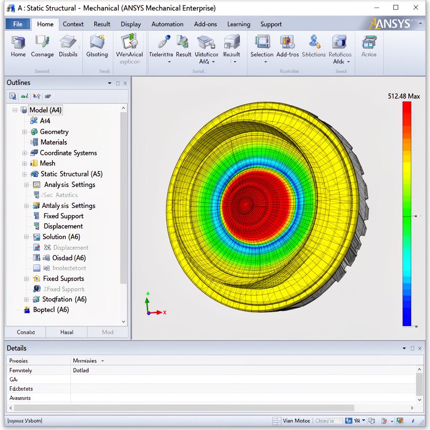Select the Oisdad (A6) tree item
Viewport: 430px width, 430px height.
[x=69, y=258]
